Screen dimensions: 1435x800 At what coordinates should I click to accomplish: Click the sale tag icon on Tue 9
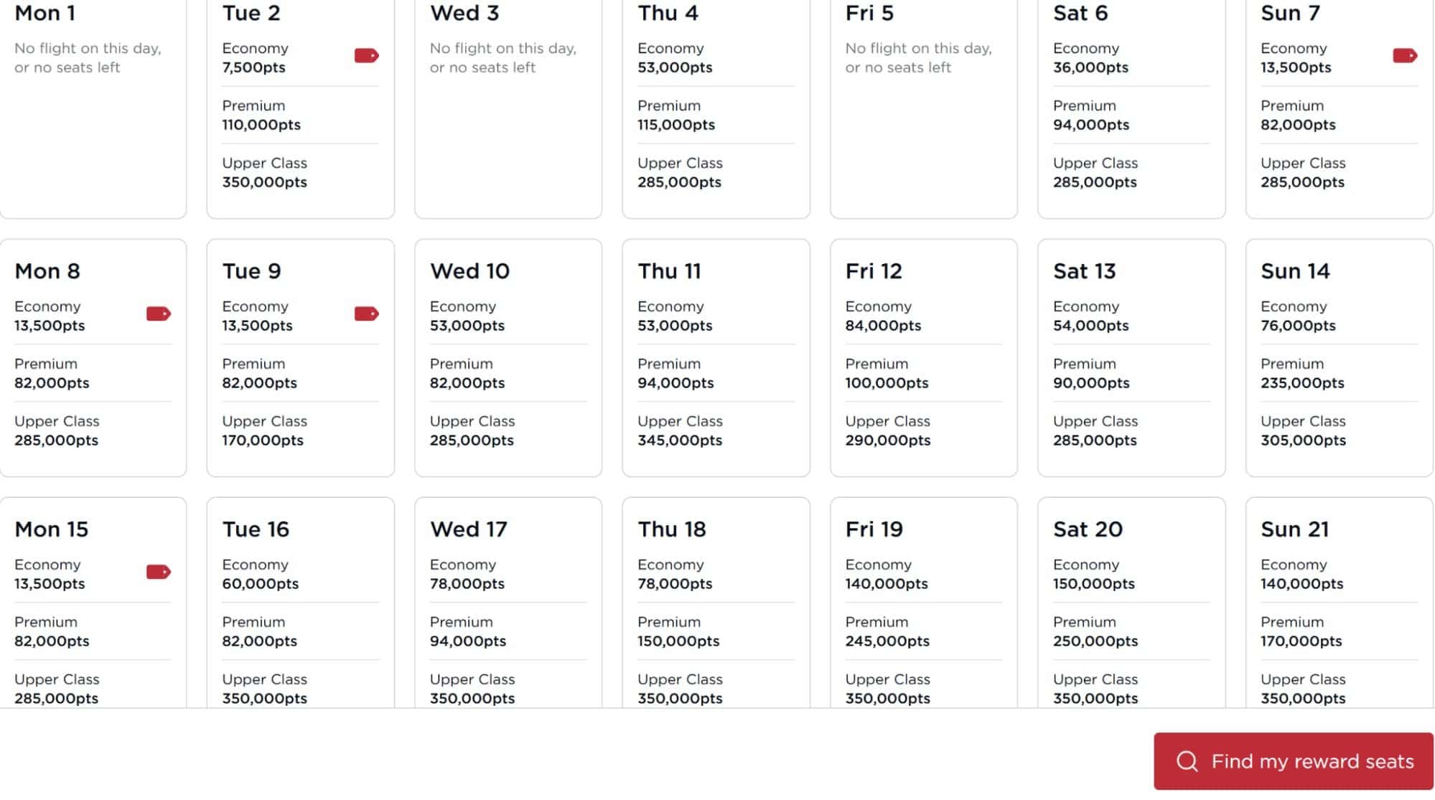pos(366,312)
